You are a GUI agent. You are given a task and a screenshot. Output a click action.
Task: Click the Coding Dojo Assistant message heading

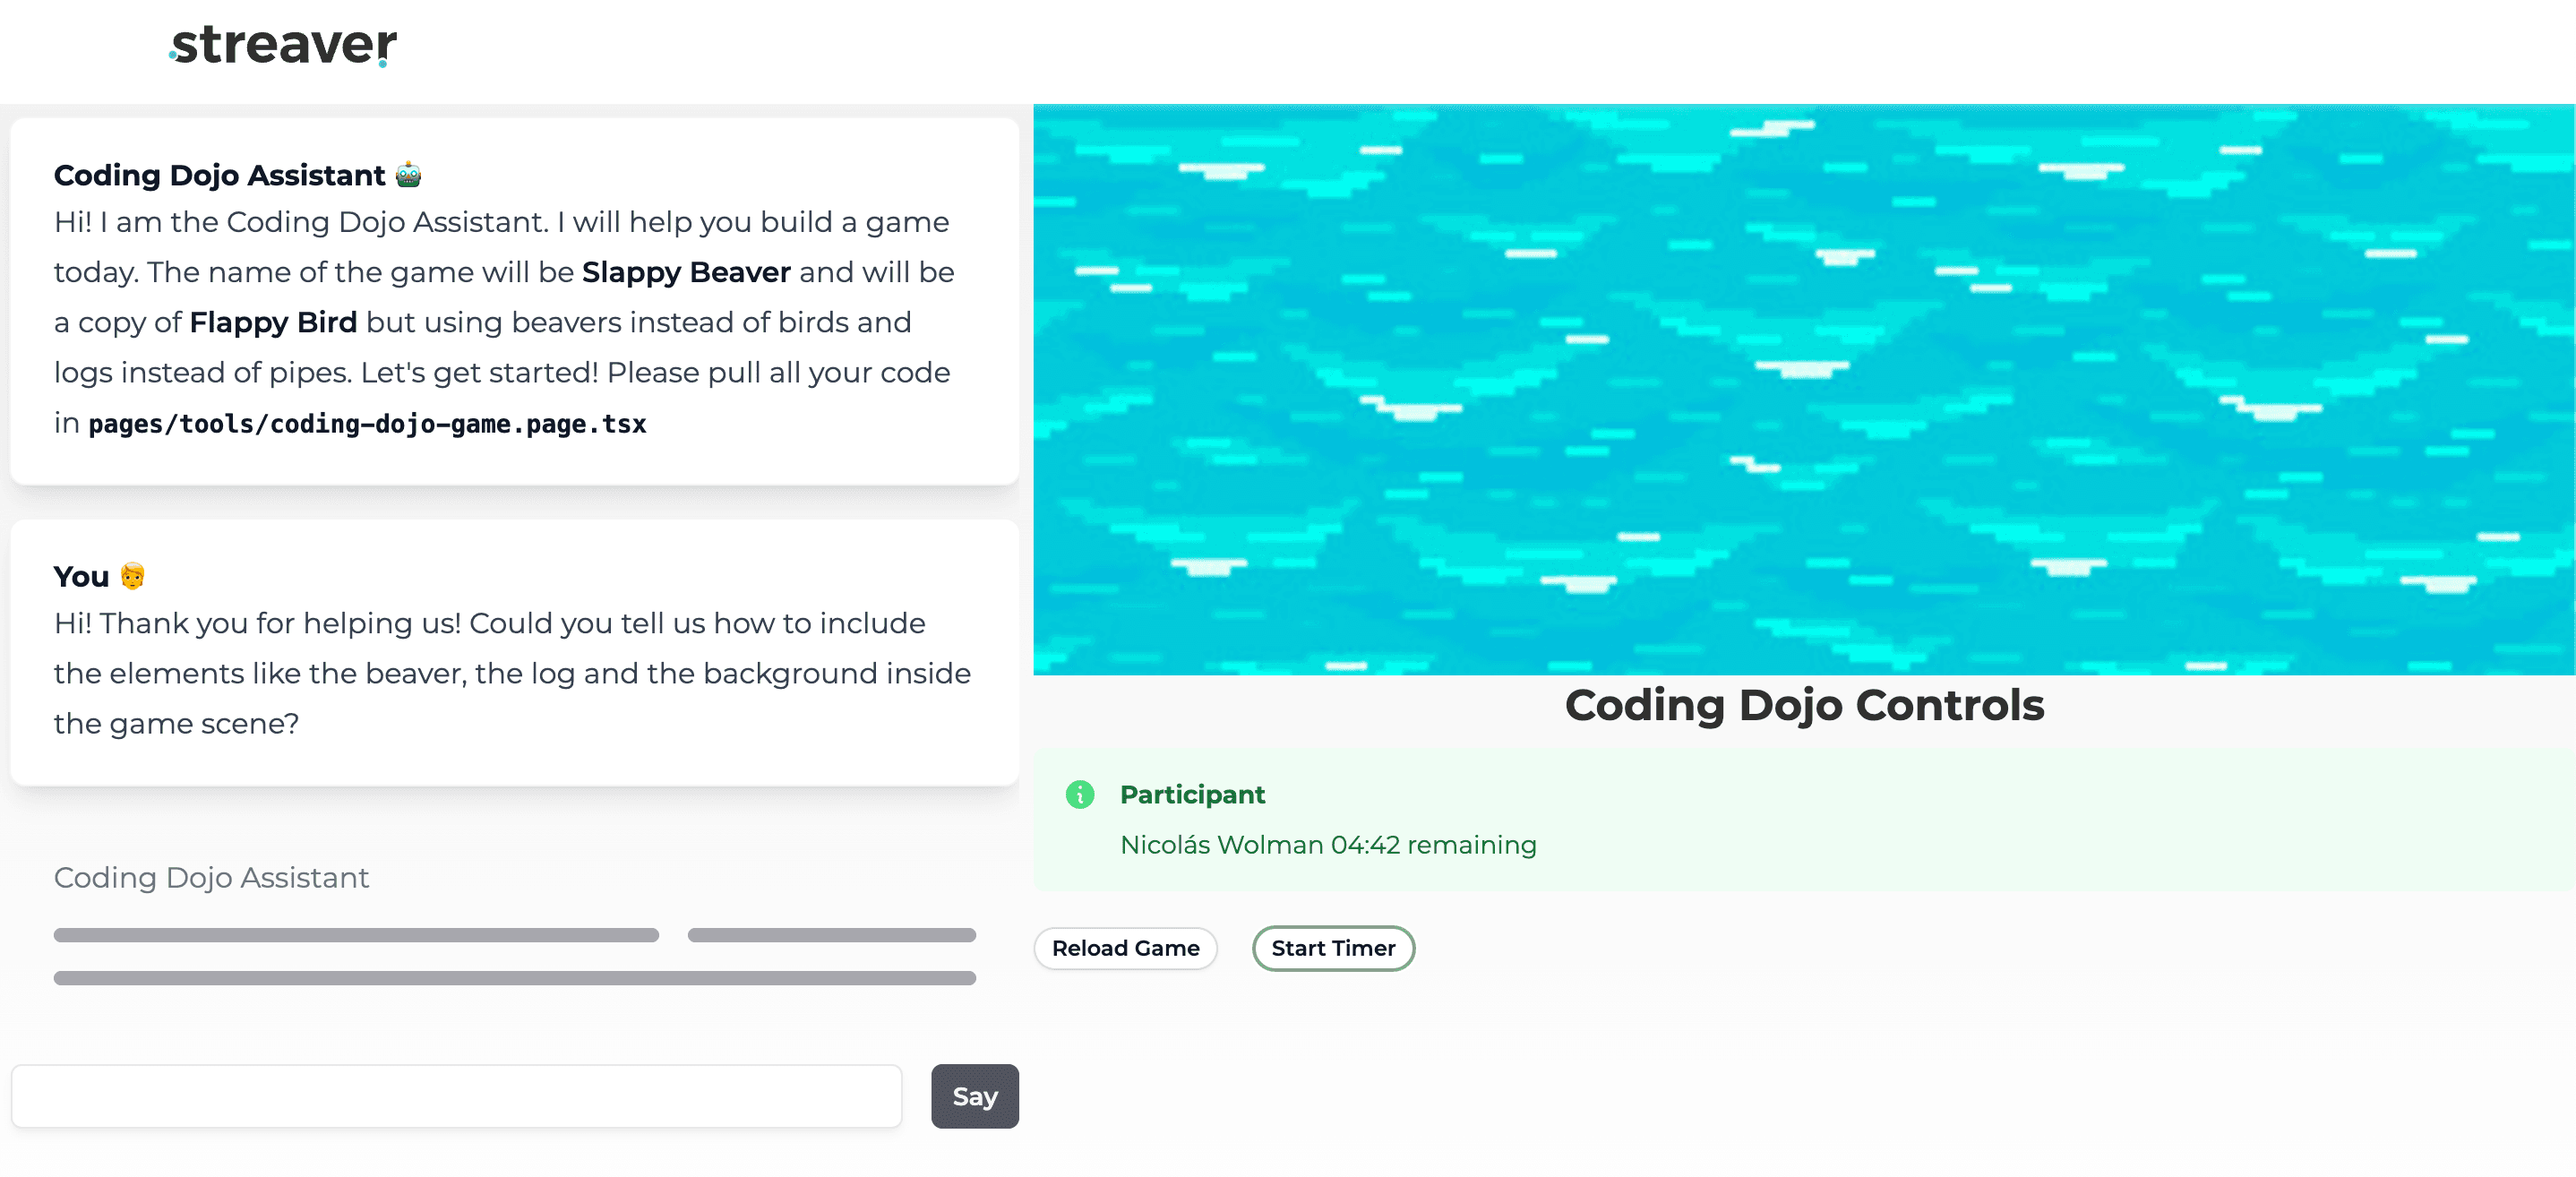click(x=219, y=175)
